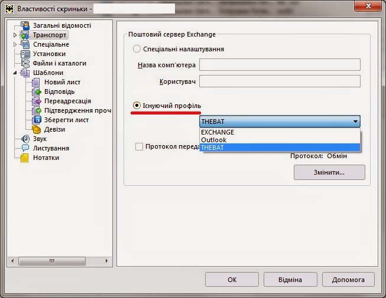Click the tree scrollbar left arrow
The height and width of the screenshot is (298, 386).
pos(12,261)
